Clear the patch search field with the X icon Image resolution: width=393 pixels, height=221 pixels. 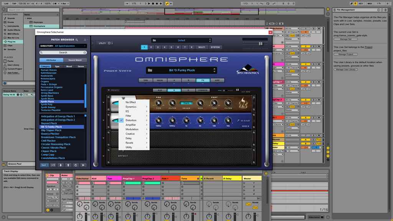[x=85, y=53]
